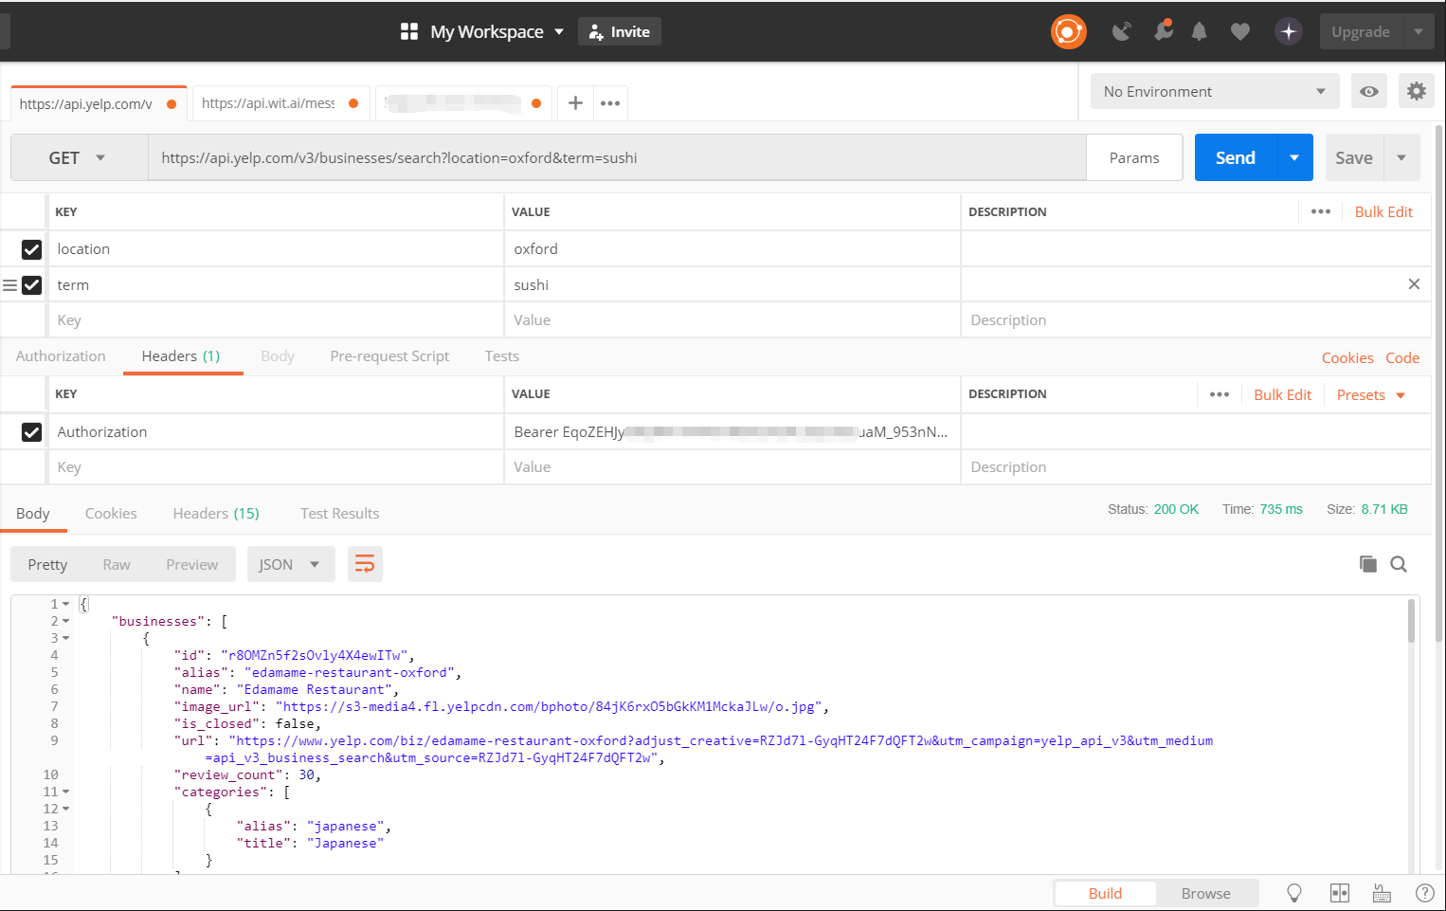Open headers table options ellipsis
1446x911 pixels.
[1220, 394]
